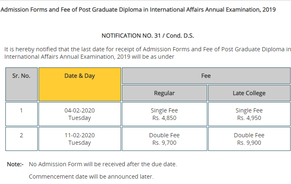This screenshot has height=184, width=291.
Task: Click the 'Commencement date will be announced later' line
Action: pos(91,177)
